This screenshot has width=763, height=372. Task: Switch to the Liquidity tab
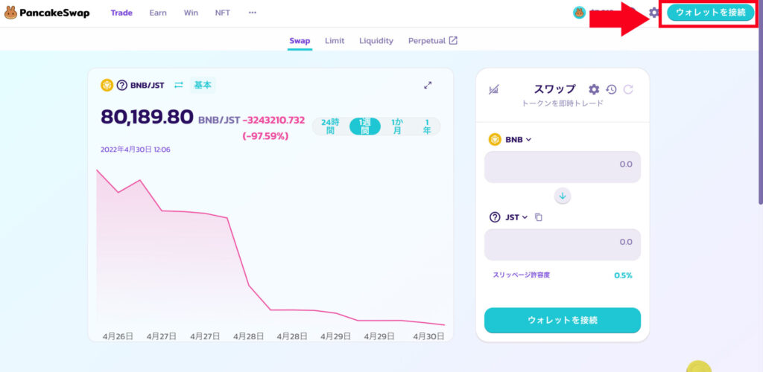click(376, 41)
